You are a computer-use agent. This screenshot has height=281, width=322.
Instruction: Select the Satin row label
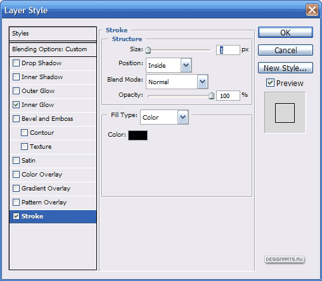[x=29, y=161]
